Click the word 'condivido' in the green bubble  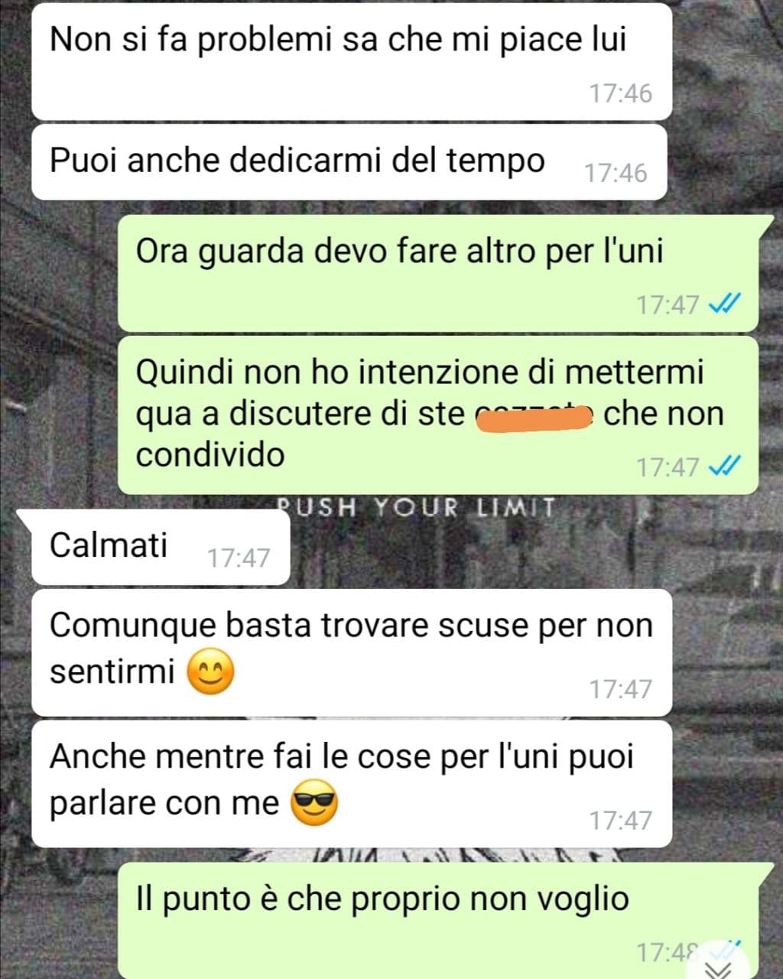210,454
